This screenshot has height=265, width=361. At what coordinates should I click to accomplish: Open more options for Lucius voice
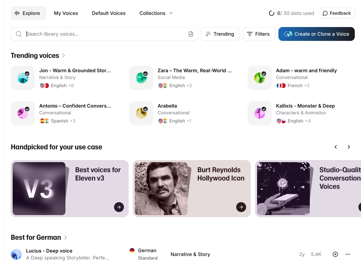(x=348, y=254)
